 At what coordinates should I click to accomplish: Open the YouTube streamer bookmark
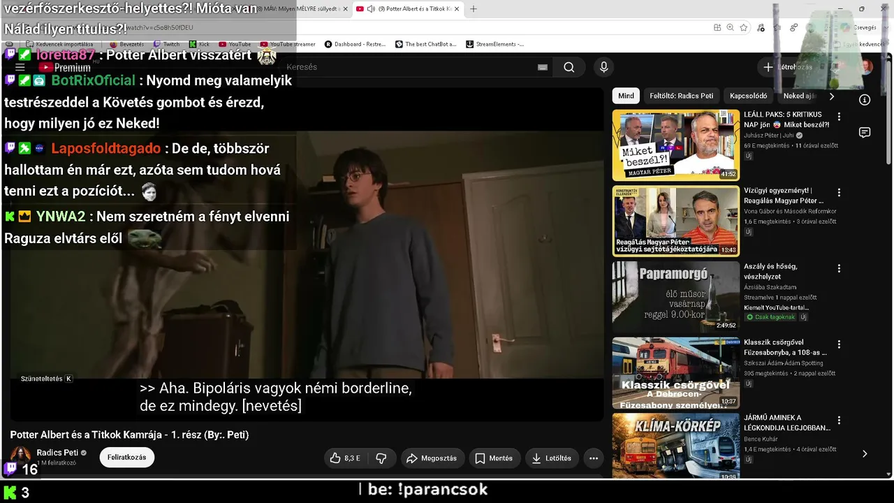[287, 44]
